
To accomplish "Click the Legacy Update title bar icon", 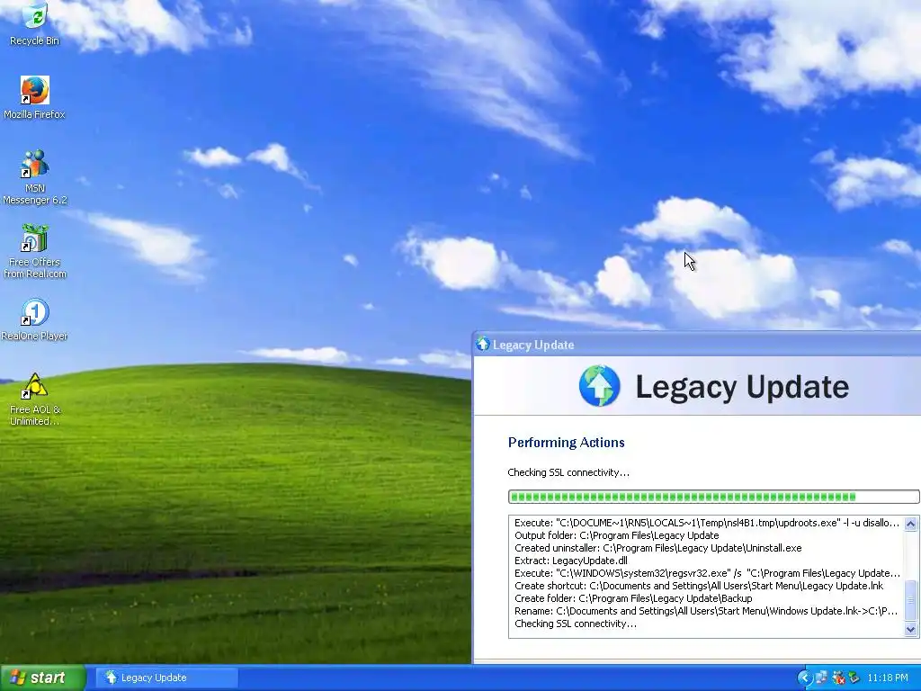I will (x=483, y=345).
